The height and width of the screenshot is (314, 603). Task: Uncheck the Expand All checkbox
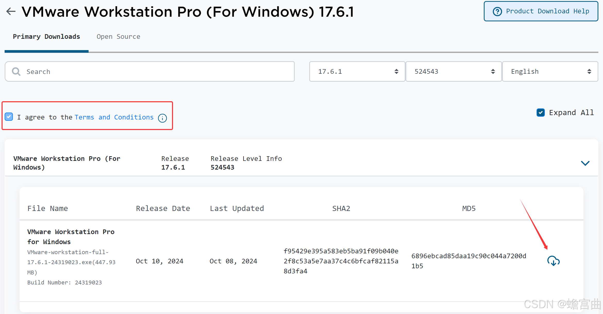coord(540,113)
